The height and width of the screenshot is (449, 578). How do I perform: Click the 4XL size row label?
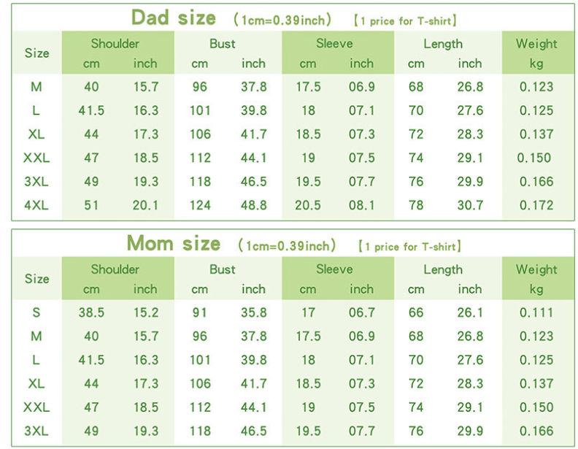36,205
